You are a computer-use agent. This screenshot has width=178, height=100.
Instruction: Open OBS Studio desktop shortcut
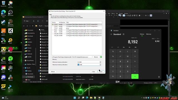pyautogui.click(x=11, y=13)
